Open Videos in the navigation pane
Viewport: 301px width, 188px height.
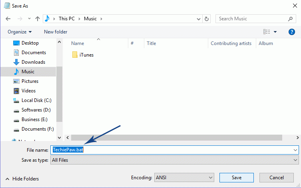click(28, 91)
